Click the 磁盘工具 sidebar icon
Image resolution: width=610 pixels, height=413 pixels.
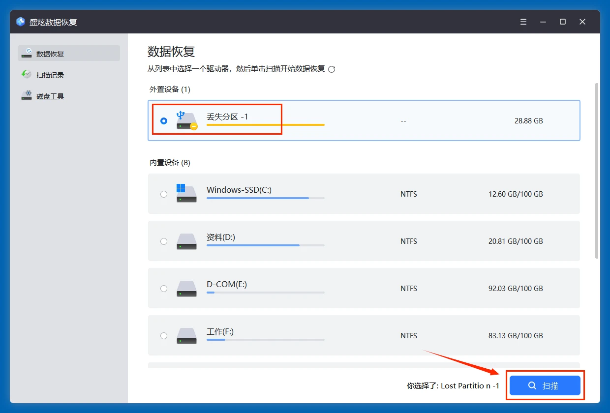[x=27, y=96]
